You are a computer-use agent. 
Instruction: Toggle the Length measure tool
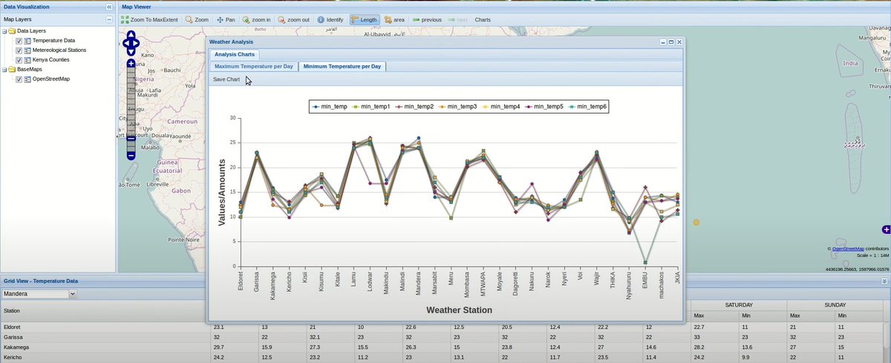(x=364, y=19)
